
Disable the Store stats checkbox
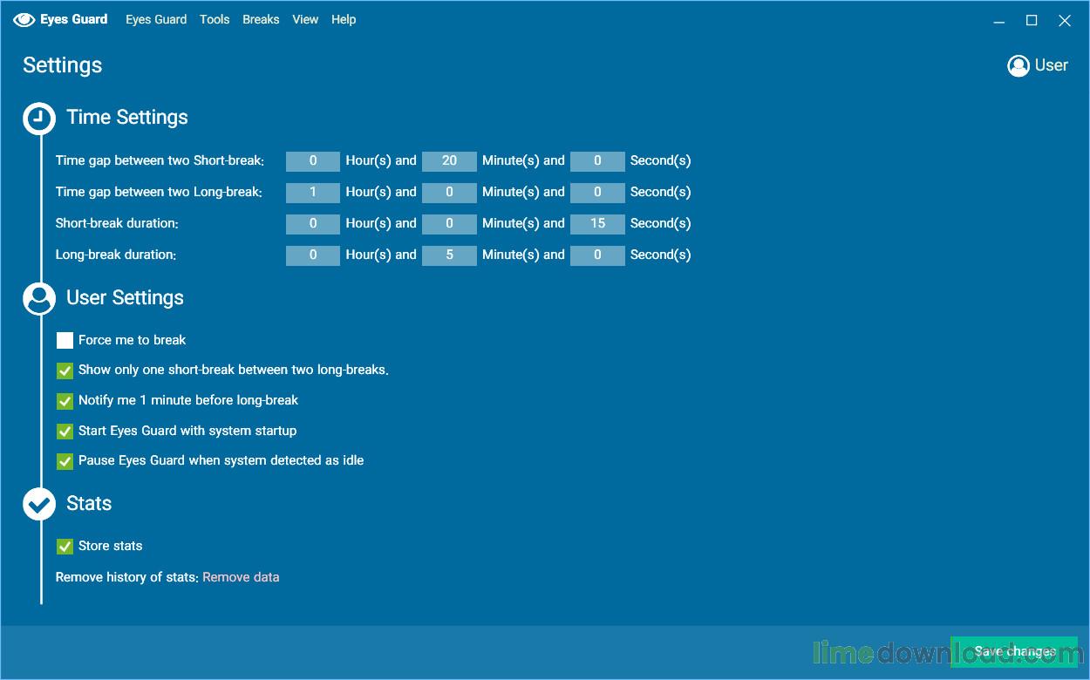[x=65, y=547]
